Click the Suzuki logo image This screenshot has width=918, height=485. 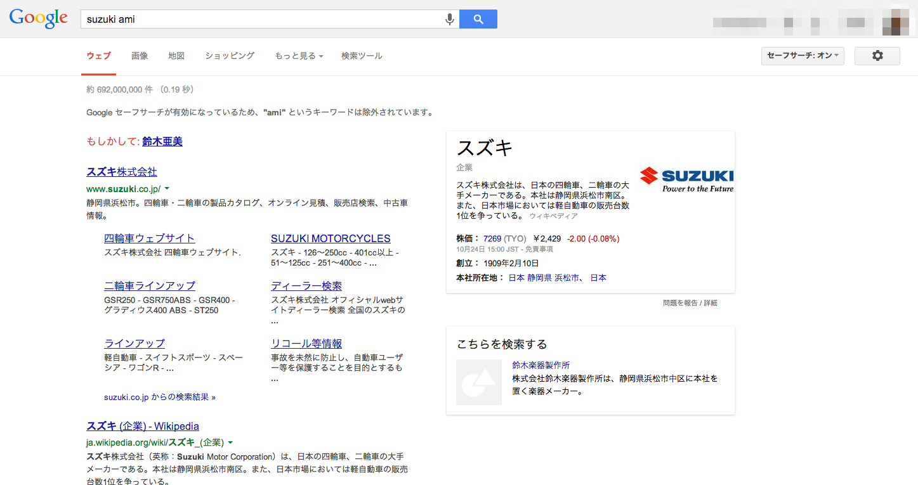pos(686,179)
